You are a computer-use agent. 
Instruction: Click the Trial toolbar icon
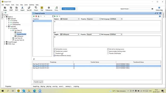tap(42, 9)
